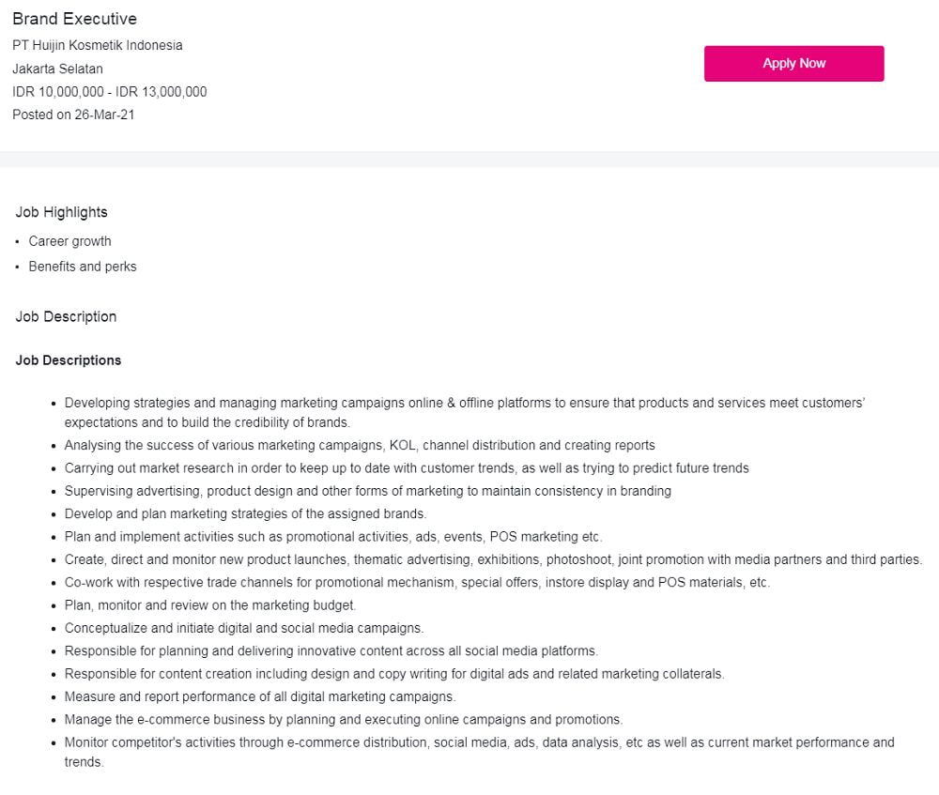Click the IDR salary range text
Image resolution: width=939 pixels, height=795 pixels.
[109, 92]
